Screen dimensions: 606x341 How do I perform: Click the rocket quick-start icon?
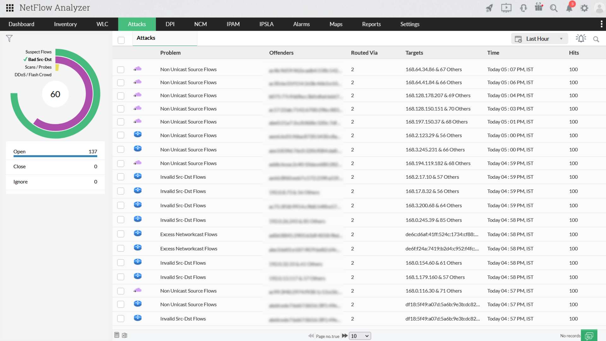pos(489,8)
